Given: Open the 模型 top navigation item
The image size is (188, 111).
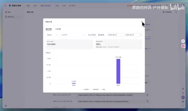Looking at the screenshot, I should pyautogui.click(x=28, y=6).
